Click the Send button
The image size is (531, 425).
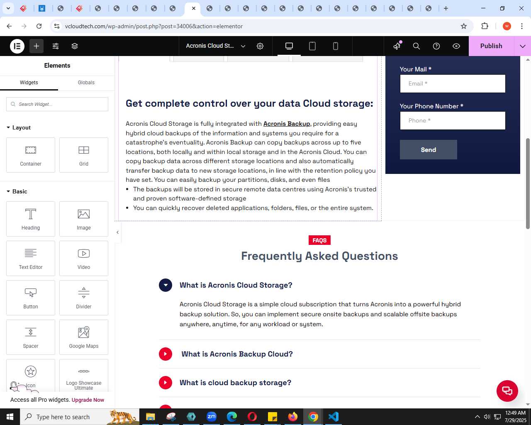click(x=429, y=150)
